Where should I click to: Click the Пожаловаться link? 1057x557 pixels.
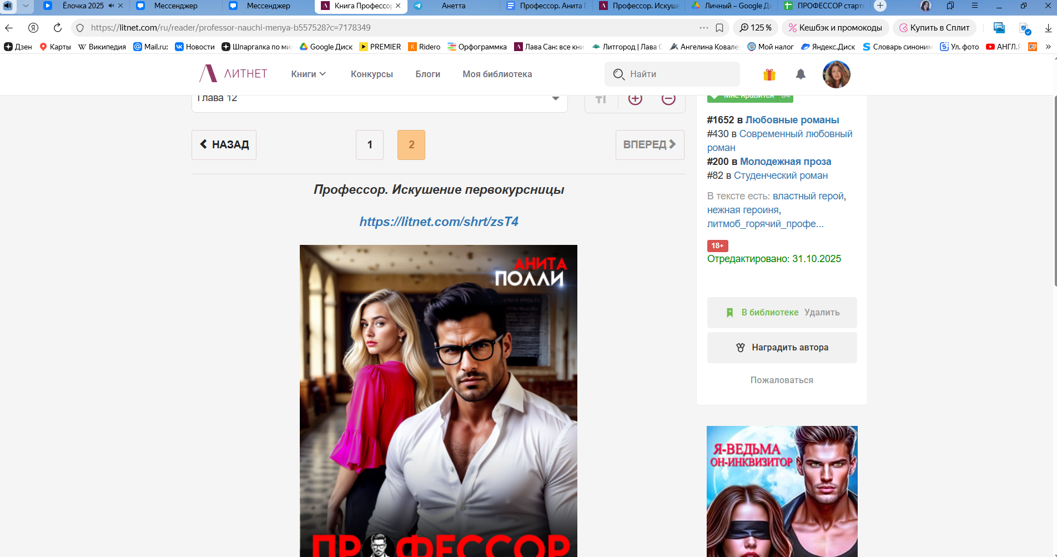[x=782, y=380]
